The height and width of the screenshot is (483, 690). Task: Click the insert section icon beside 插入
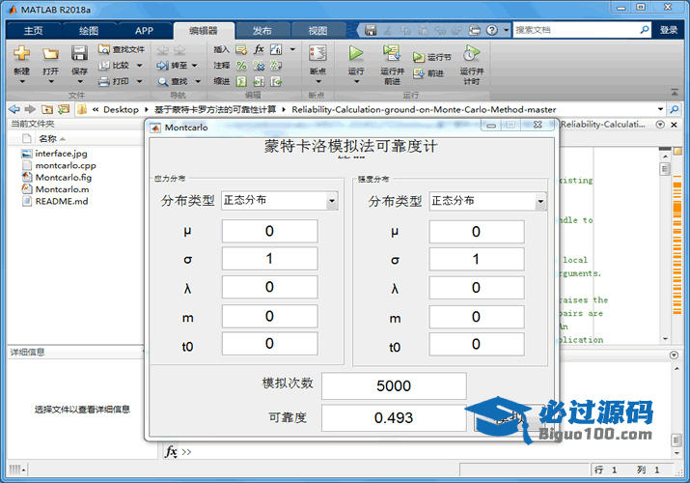[241, 49]
